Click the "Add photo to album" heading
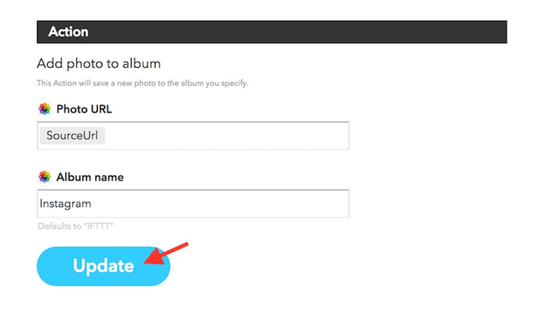 (x=98, y=63)
